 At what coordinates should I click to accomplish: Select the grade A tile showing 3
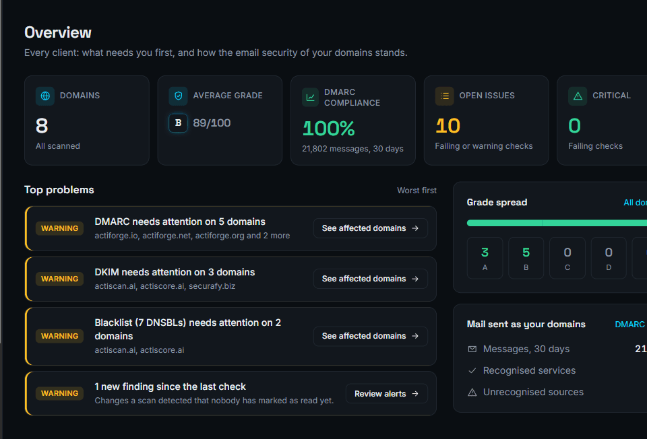[x=485, y=258]
